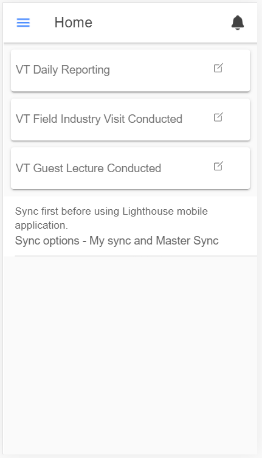Open notifications via the bell icon
This screenshot has width=262, height=458.
click(x=238, y=23)
